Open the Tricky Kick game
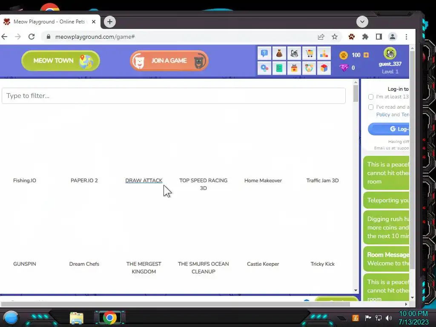The width and height of the screenshot is (436, 327). point(323,264)
